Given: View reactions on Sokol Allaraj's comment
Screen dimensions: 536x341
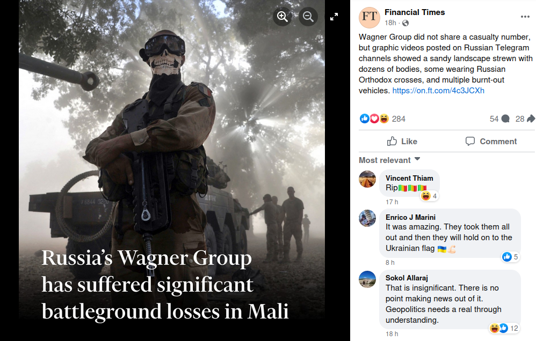Looking at the screenshot, I should pos(504,328).
